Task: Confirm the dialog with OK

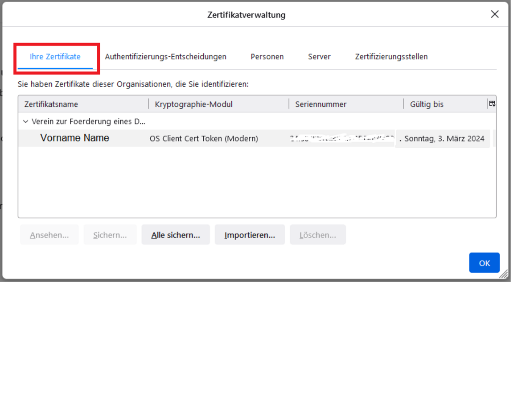Action: click(x=484, y=263)
